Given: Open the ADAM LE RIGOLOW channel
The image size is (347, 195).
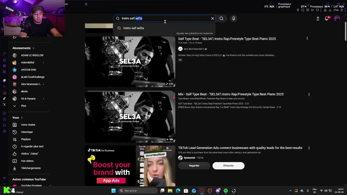Looking at the screenshot, I should coord(29,55).
